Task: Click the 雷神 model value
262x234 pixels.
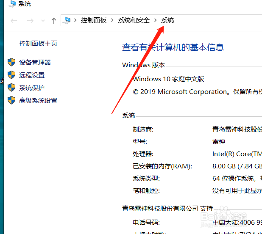Action: tap(219, 142)
